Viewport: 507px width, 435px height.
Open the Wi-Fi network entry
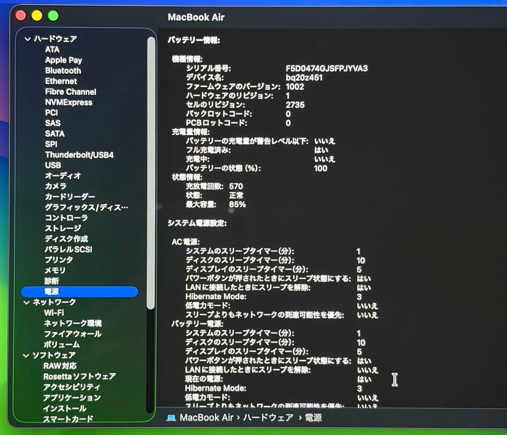54,313
